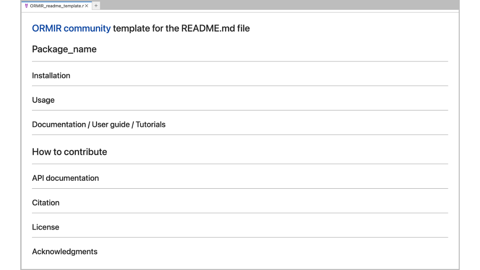Click the word template in the title
The image size is (480, 270).
[x=131, y=28]
